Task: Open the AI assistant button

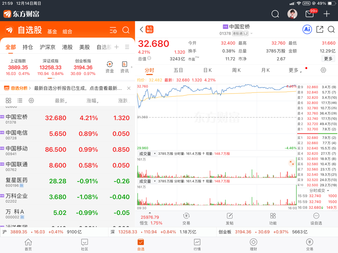Action: coord(307,29)
